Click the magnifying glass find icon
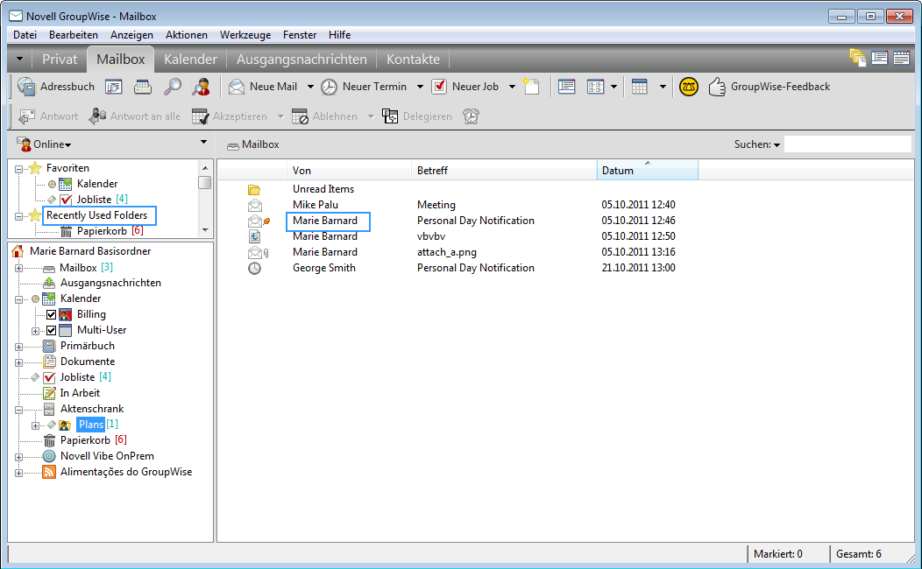Screen dimensions: 922x569 pyautogui.click(x=172, y=87)
